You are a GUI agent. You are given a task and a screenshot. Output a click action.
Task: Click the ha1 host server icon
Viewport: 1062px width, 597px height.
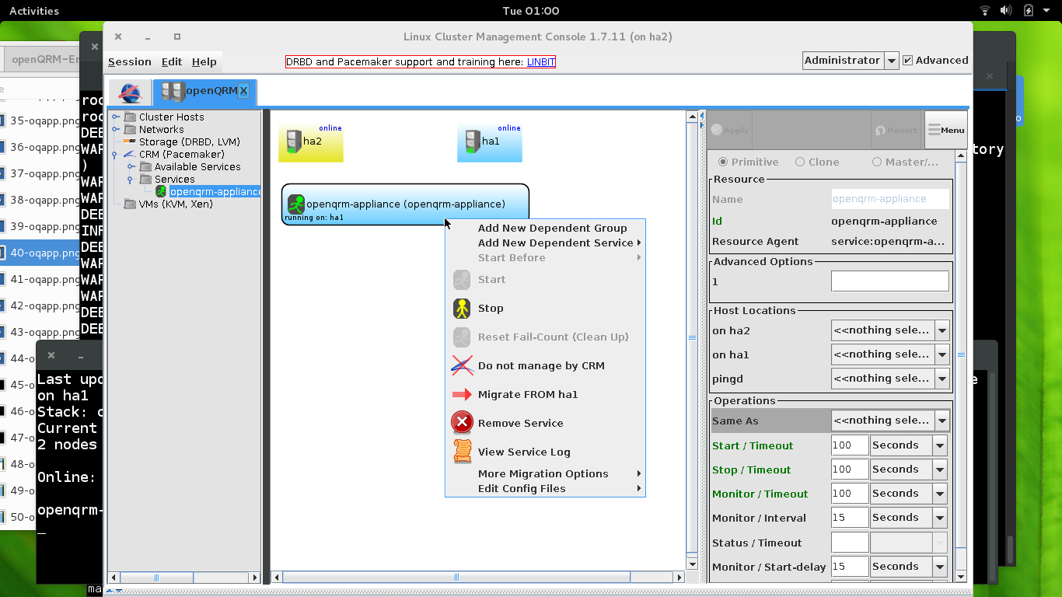(x=473, y=141)
